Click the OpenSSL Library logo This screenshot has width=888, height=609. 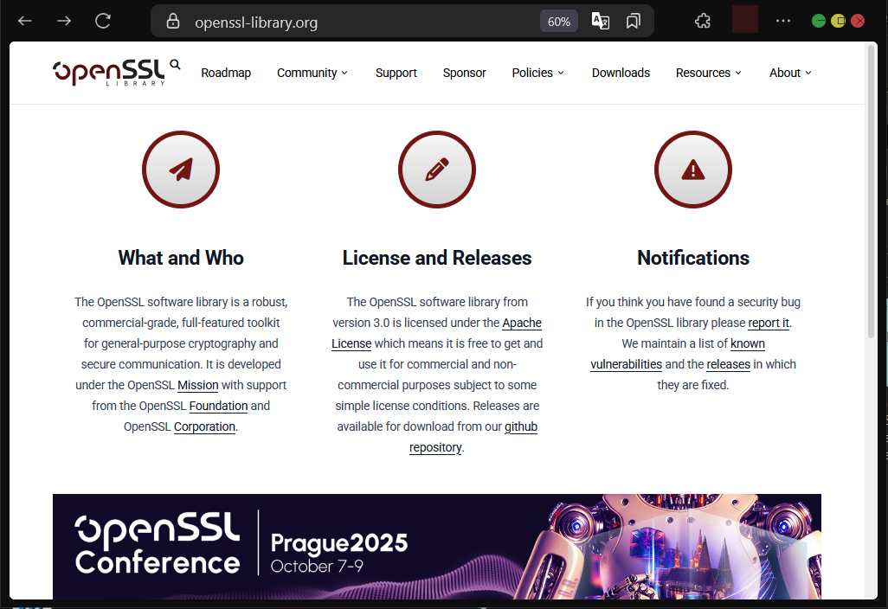click(109, 73)
